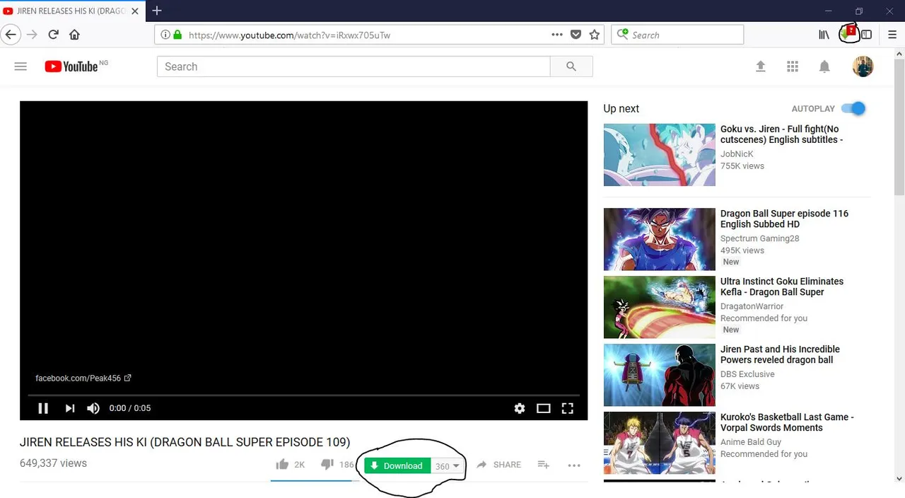Skip to the next video
Image resolution: width=905 pixels, height=498 pixels.
point(69,408)
